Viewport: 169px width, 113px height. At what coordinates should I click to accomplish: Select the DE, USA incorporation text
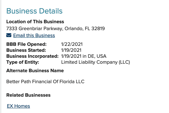pos(97,56)
